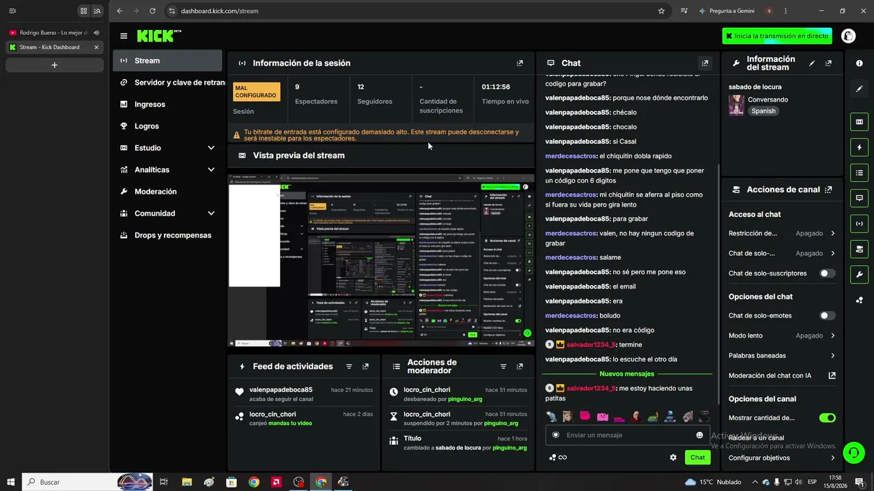874x491 pixels.
Task: Click Inicia la transmisión en directo button
Action: [777, 35]
